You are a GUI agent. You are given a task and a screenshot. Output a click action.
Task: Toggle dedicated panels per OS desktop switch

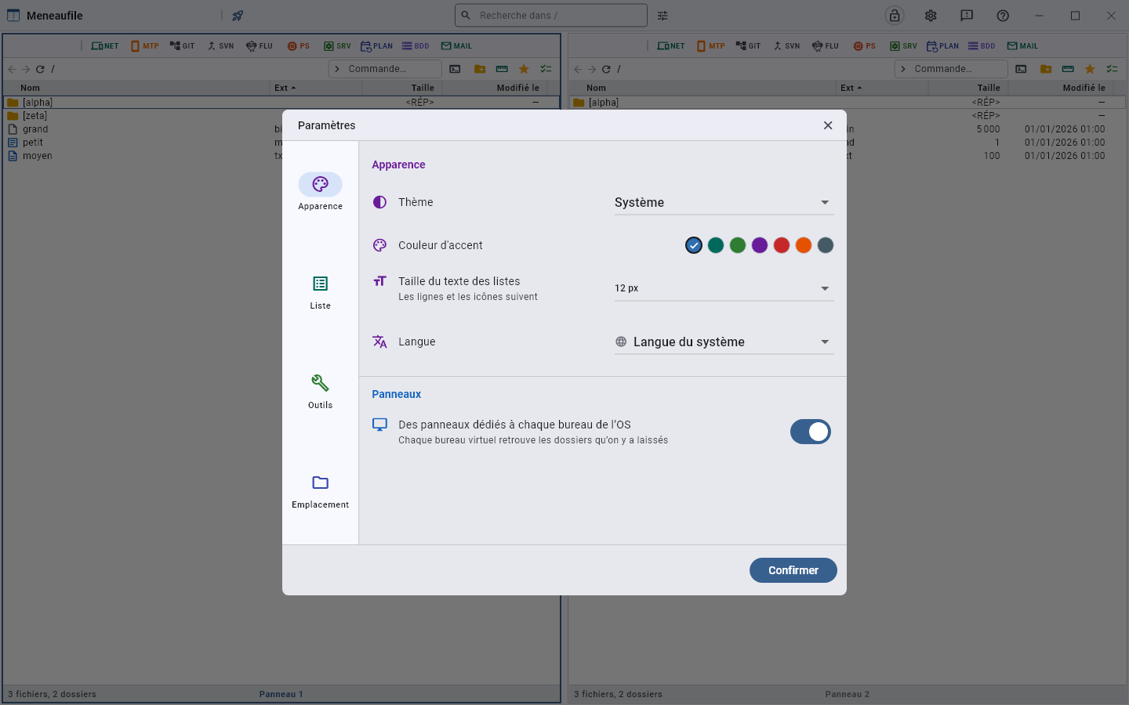pyautogui.click(x=811, y=432)
